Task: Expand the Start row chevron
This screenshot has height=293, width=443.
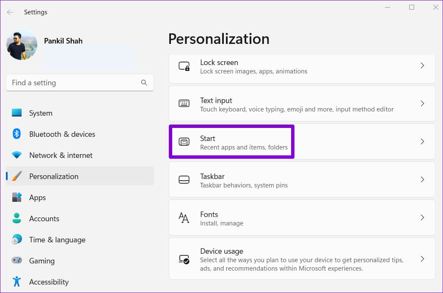Action: (422, 141)
